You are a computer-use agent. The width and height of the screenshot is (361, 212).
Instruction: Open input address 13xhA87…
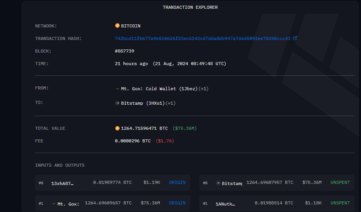tap(62, 183)
